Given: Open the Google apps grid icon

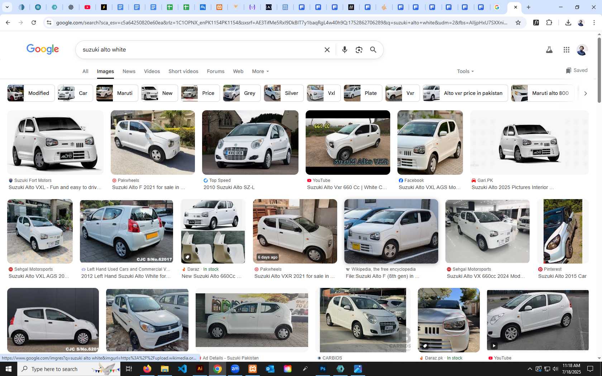Looking at the screenshot, I should tap(566, 50).
